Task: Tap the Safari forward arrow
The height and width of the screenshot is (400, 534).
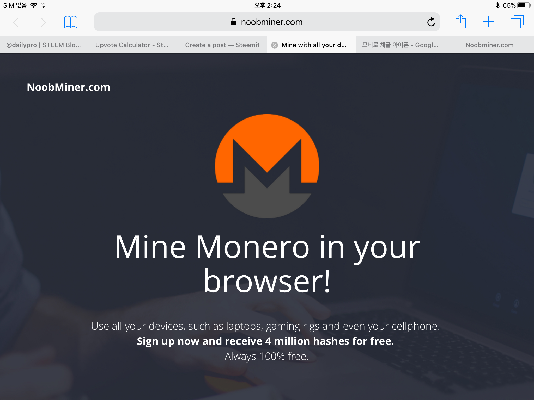Action: point(43,22)
